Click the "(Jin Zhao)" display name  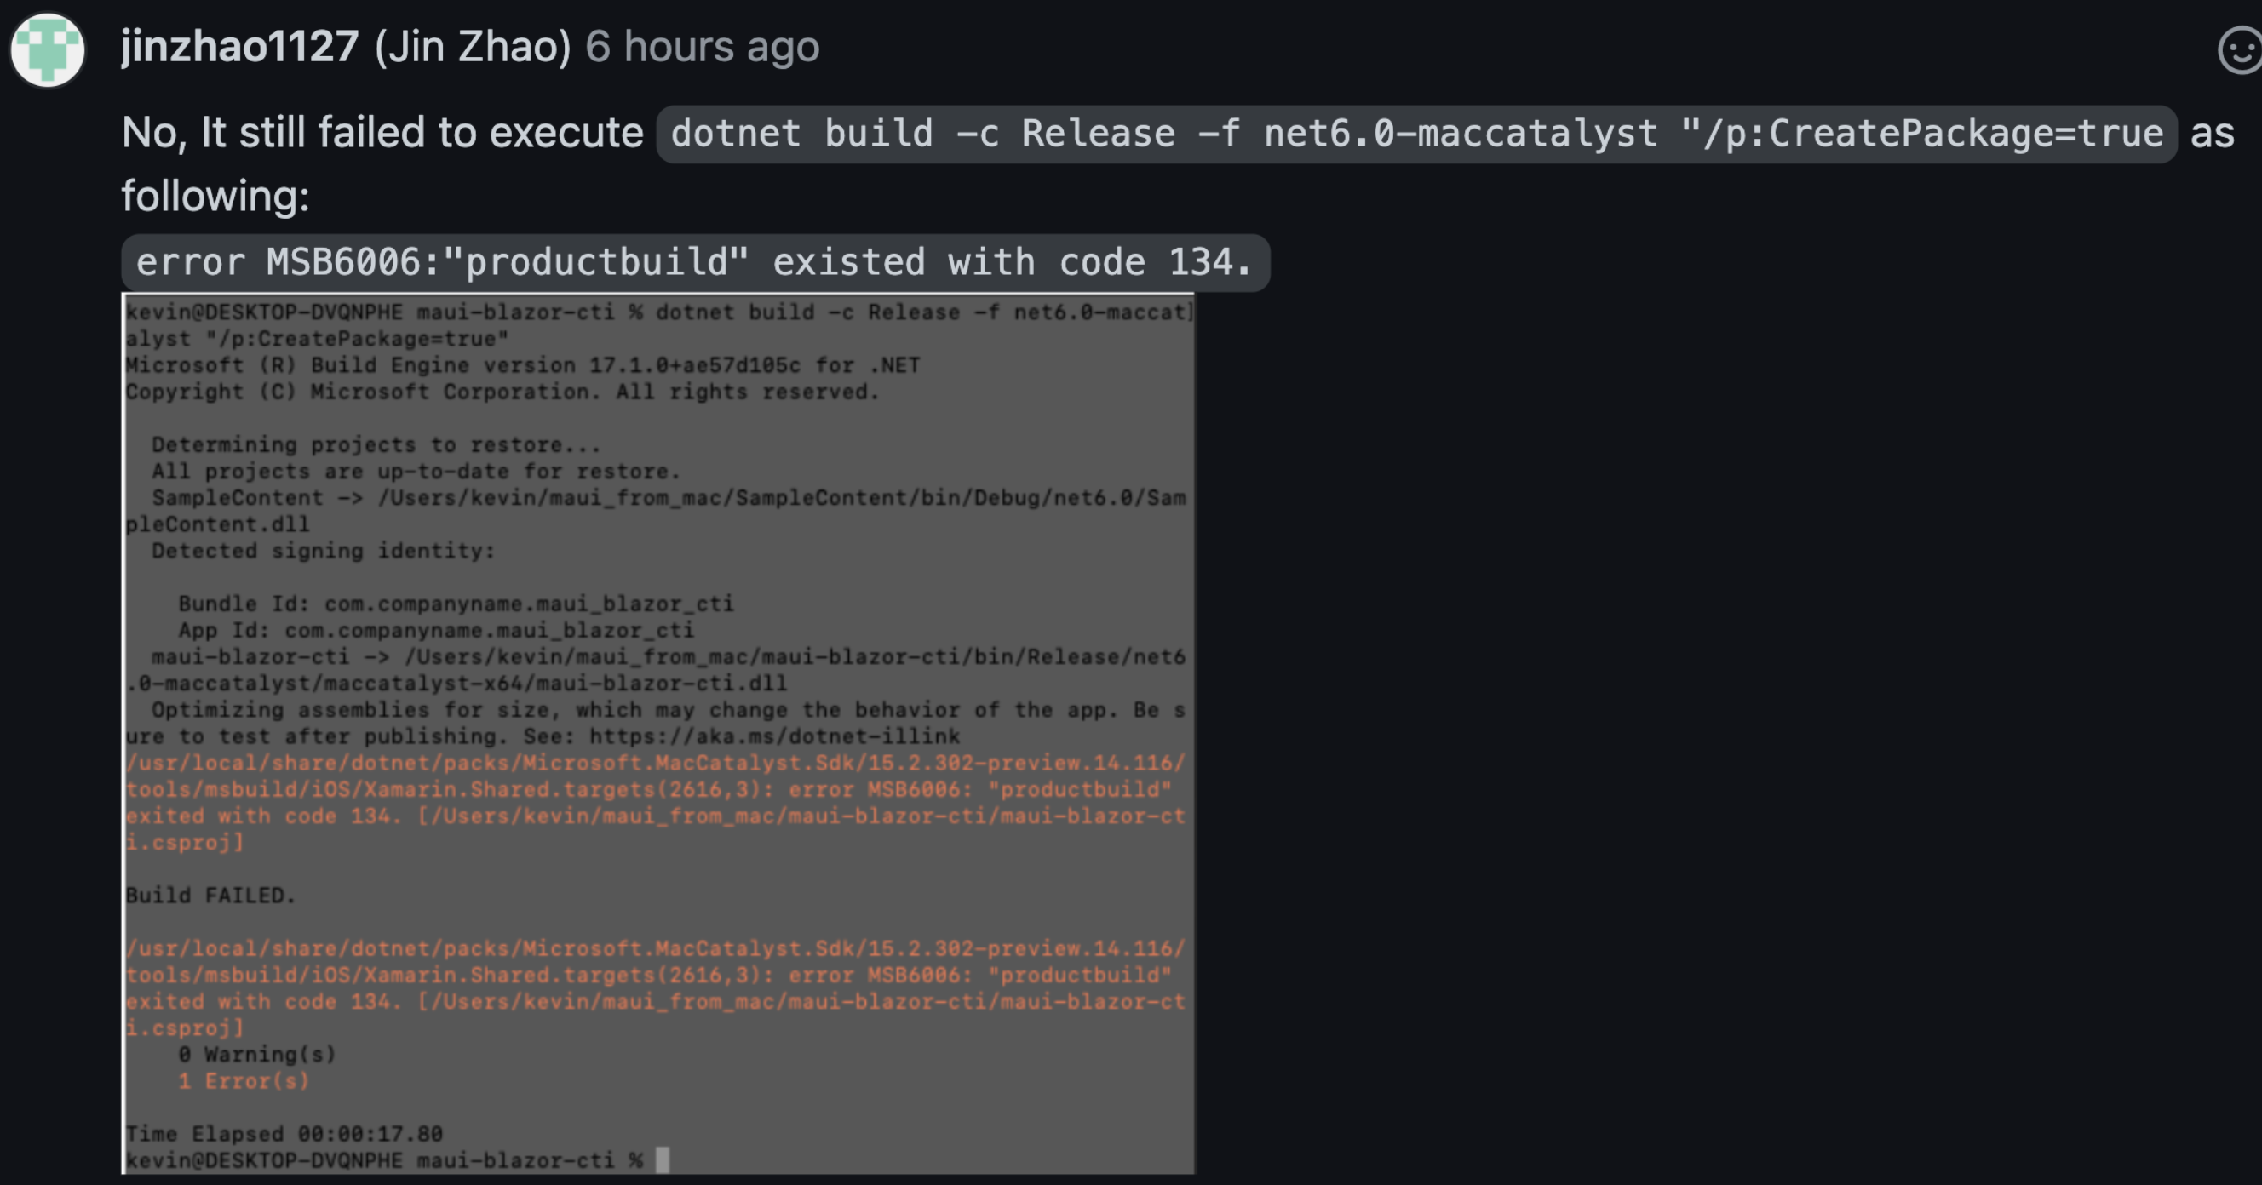tap(470, 47)
